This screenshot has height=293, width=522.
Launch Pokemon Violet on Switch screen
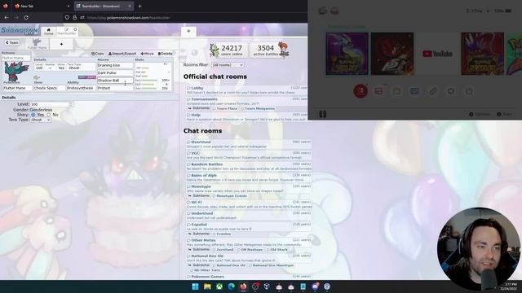[347, 54]
